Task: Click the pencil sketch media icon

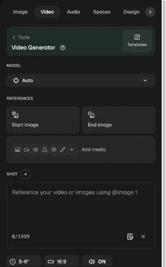Action: click(63, 150)
